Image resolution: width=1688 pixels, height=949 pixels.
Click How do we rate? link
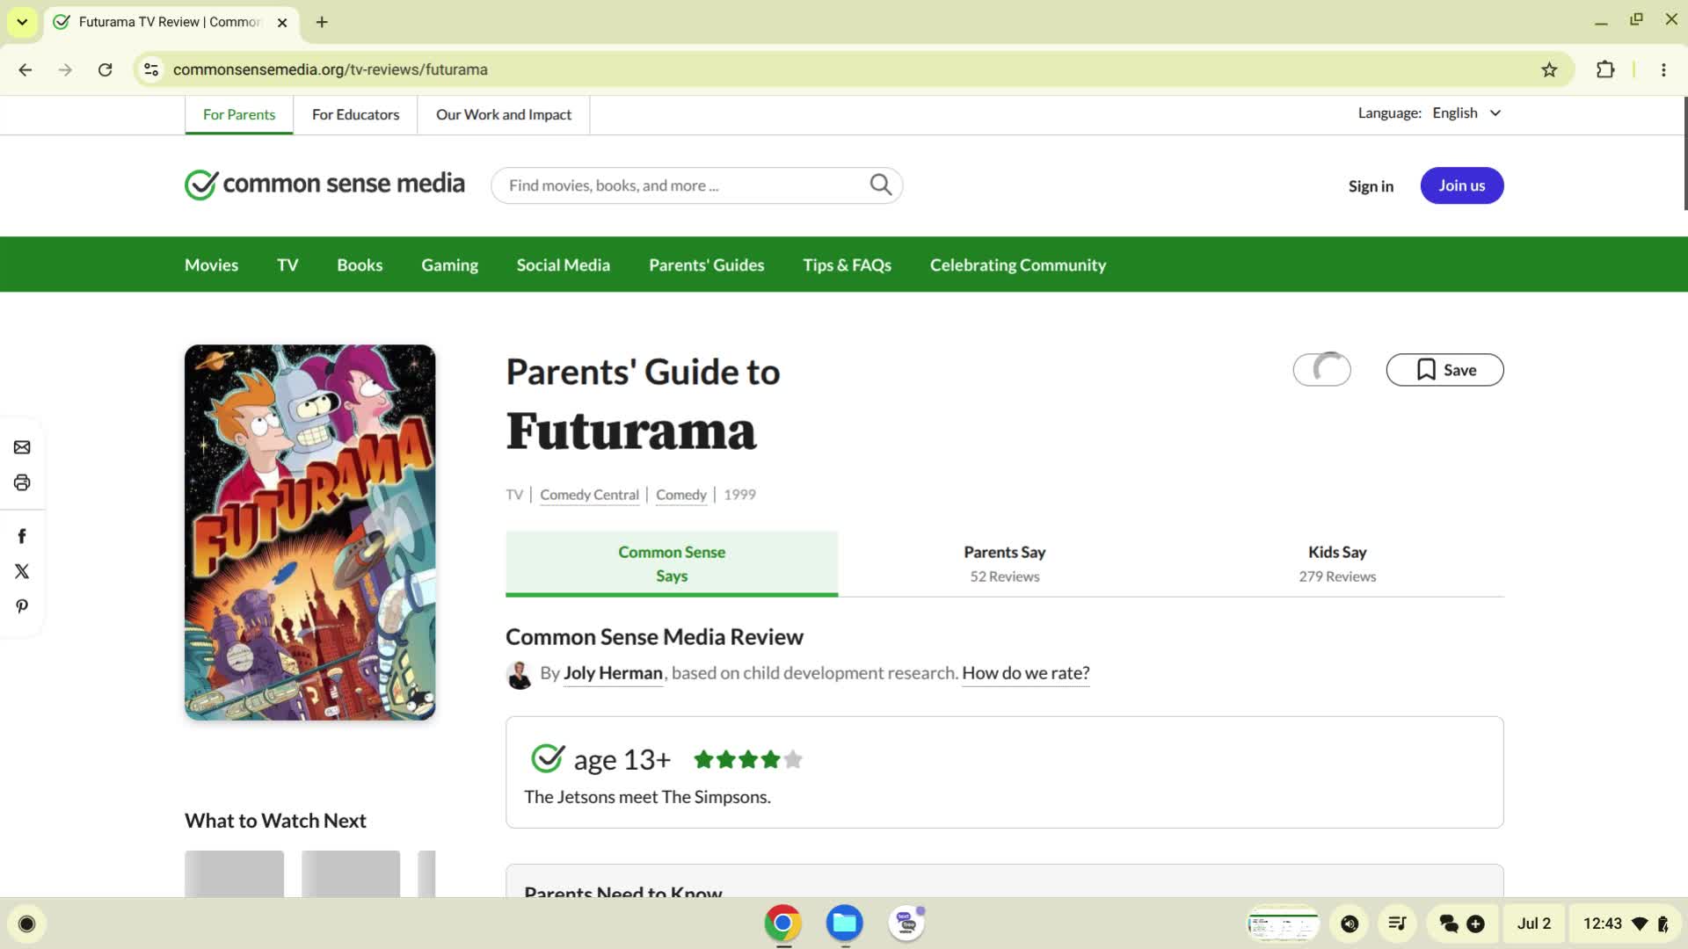pos(1025,673)
